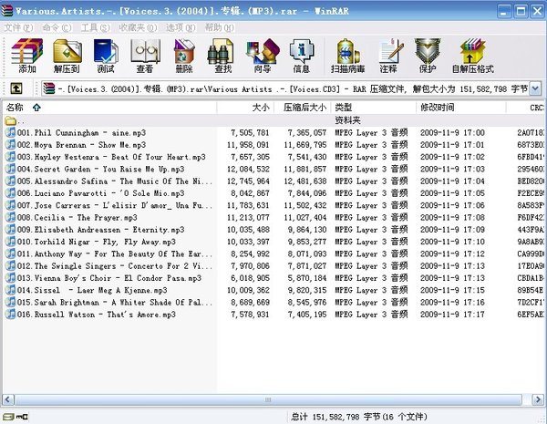Open the 收藏夹 (Favorites) menu
Screen dimensions: 547x424
(x=139, y=27)
